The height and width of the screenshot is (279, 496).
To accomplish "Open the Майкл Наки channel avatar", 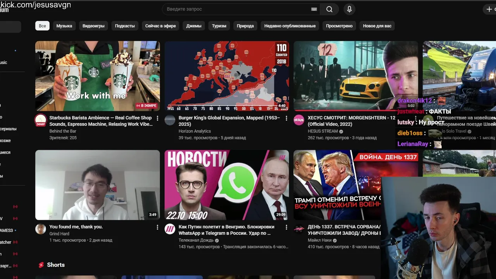I will [x=299, y=229].
